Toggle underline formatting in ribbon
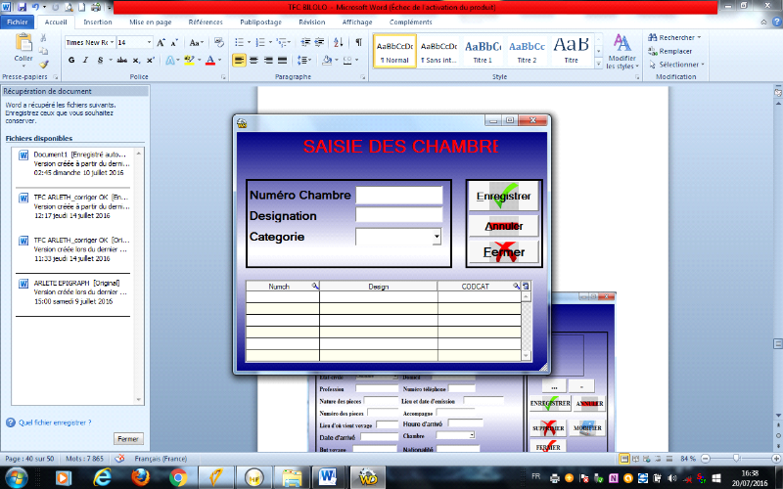Screen dimensions: 783x489 click(x=100, y=61)
